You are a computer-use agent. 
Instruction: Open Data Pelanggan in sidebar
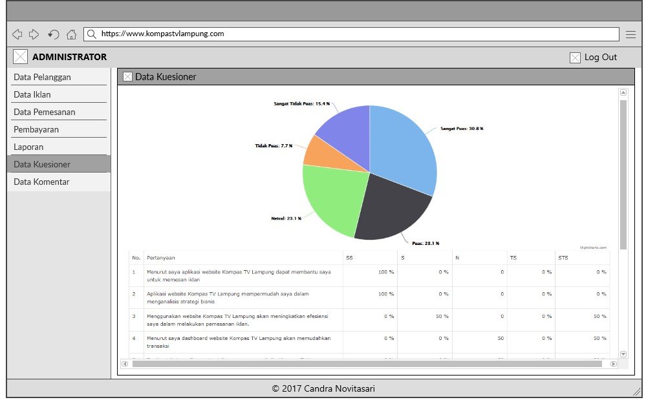click(x=42, y=77)
